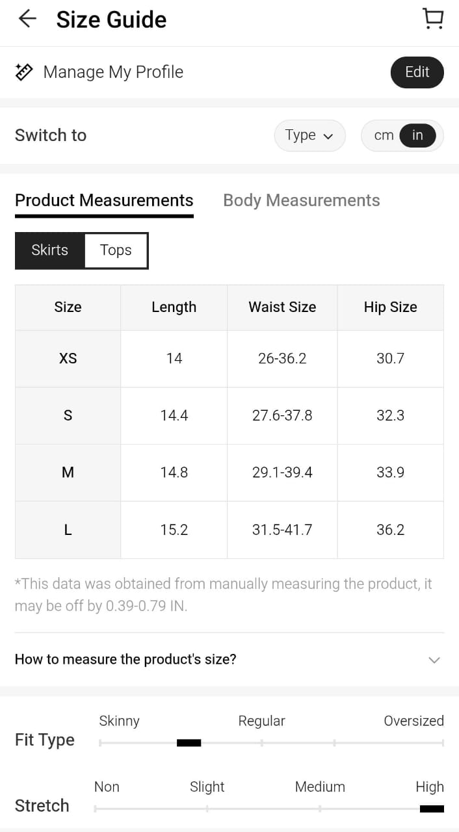Expand how to measure product's size
Image resolution: width=459 pixels, height=832 pixels.
(125, 659)
